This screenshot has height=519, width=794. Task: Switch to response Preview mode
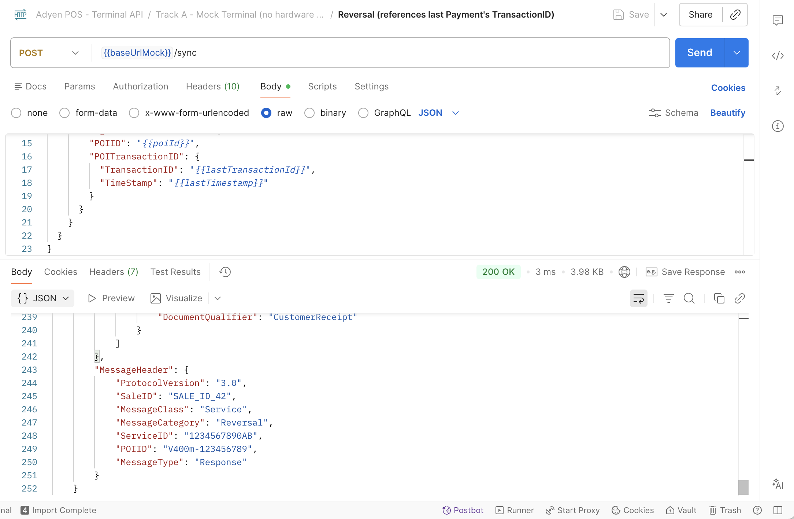tap(111, 298)
